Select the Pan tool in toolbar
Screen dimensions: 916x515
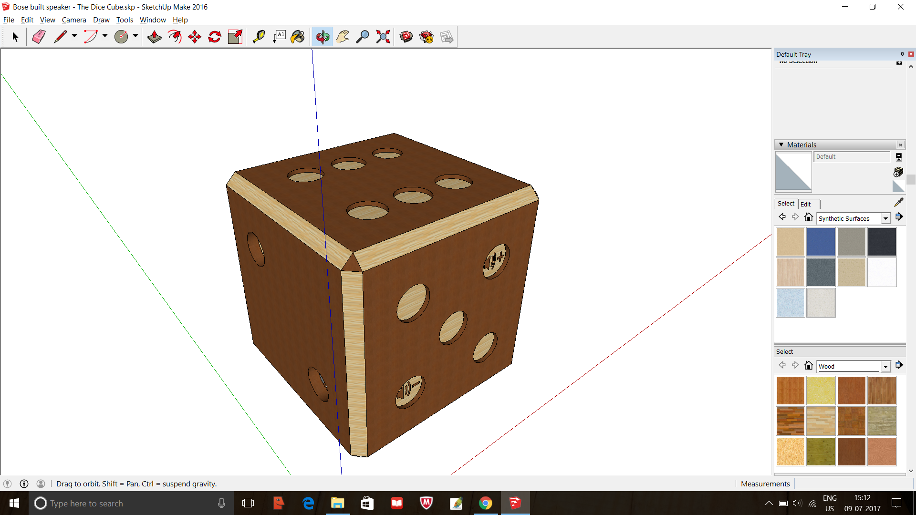click(x=342, y=36)
